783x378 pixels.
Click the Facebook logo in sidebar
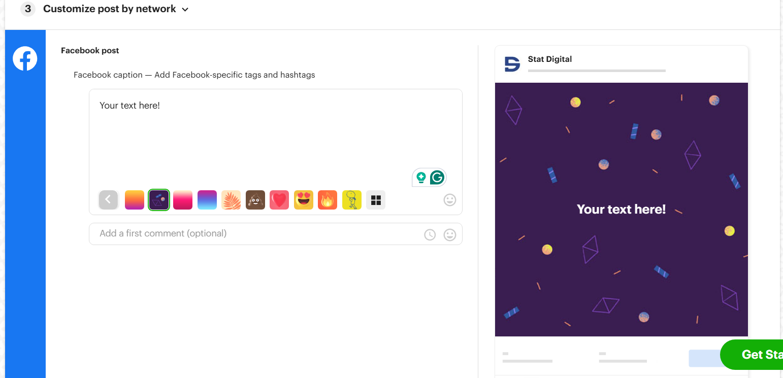pyautogui.click(x=25, y=59)
